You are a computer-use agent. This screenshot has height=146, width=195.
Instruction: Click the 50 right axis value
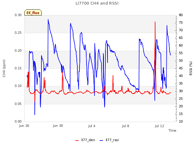point(181,61)
